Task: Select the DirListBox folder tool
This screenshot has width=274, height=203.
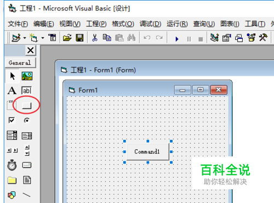Action: click(12, 180)
